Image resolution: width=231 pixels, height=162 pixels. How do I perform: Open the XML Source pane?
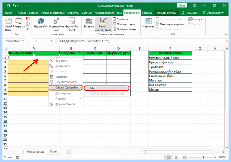click(x=148, y=23)
